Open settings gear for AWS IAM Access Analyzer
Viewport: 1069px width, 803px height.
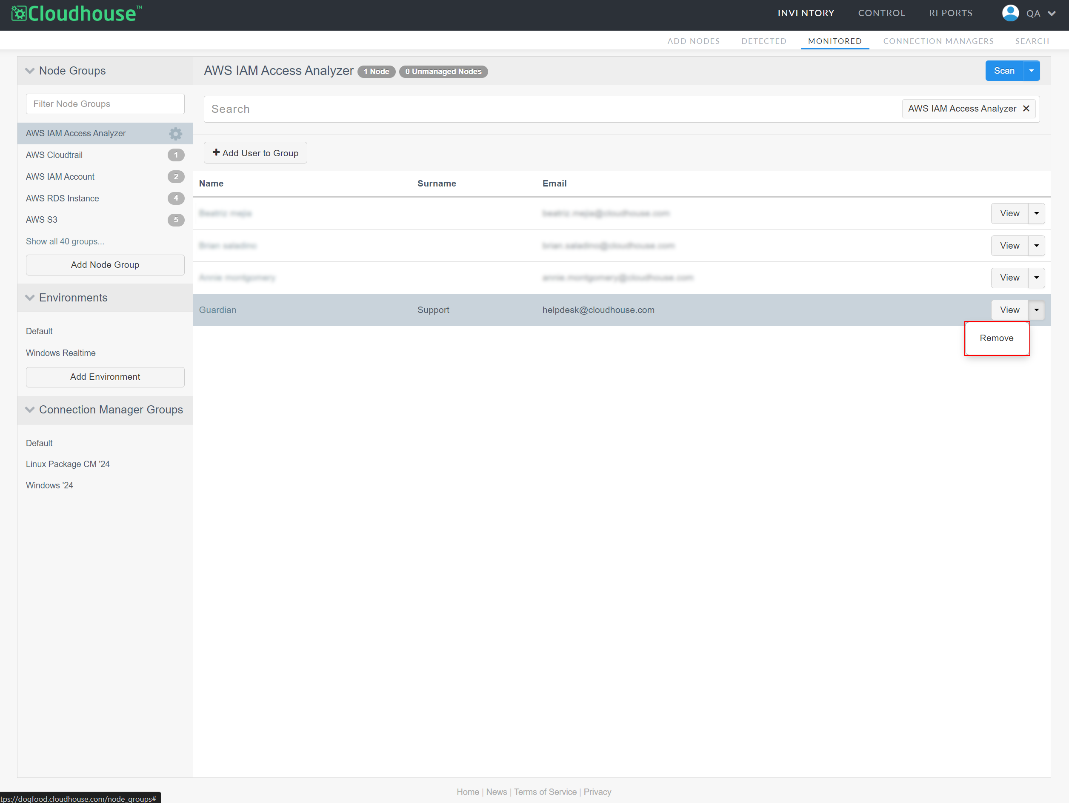coord(175,133)
